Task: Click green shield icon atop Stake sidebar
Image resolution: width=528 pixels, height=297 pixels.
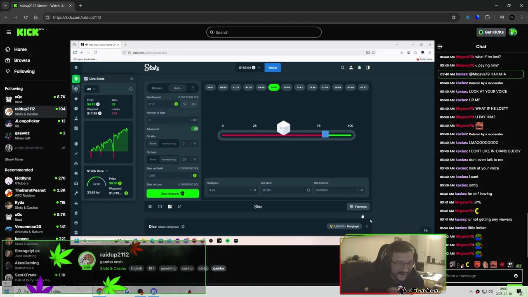Action: point(76,79)
